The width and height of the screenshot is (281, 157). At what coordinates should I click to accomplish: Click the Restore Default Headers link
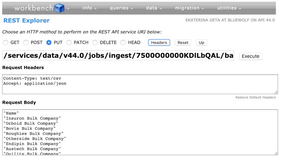pyautogui.click(x=256, y=97)
